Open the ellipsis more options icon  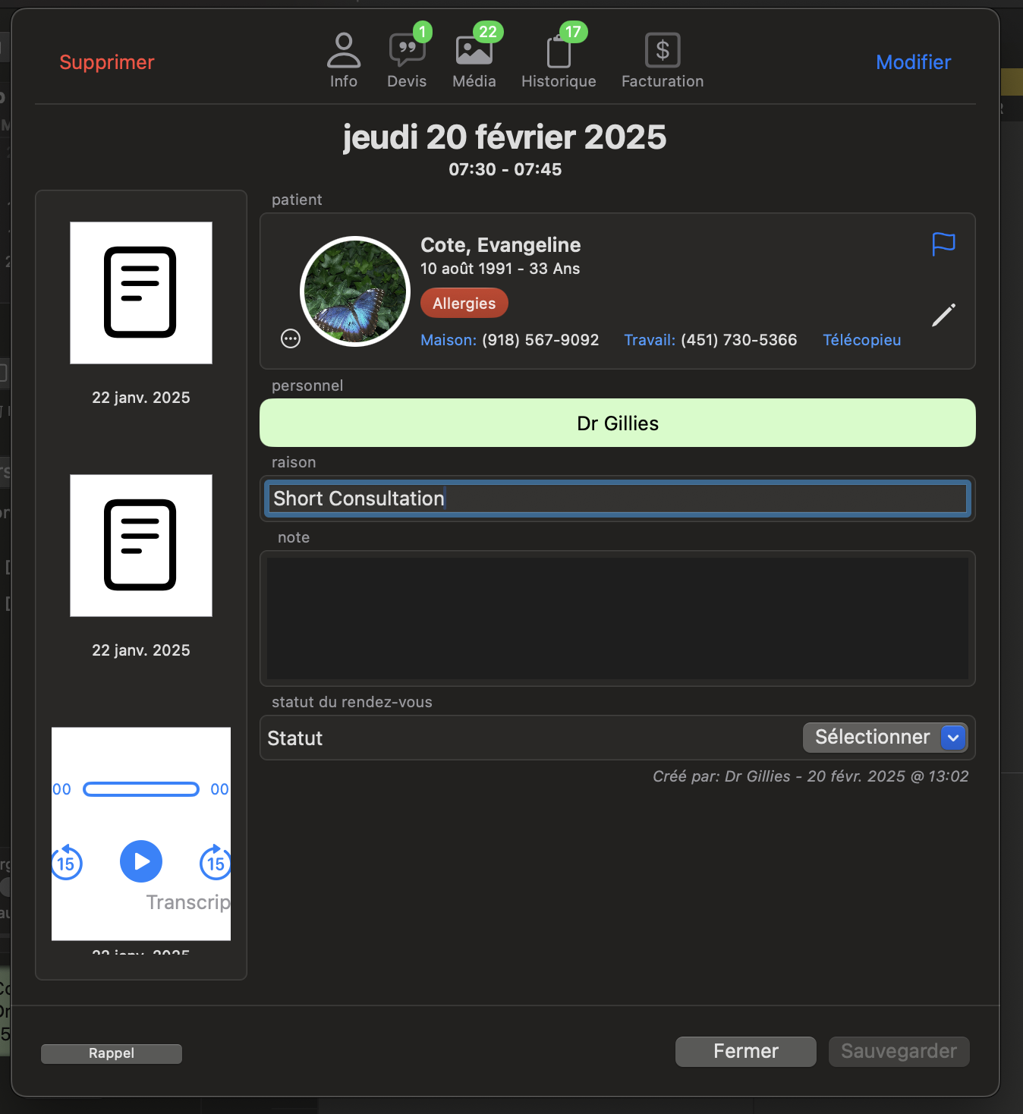291,338
